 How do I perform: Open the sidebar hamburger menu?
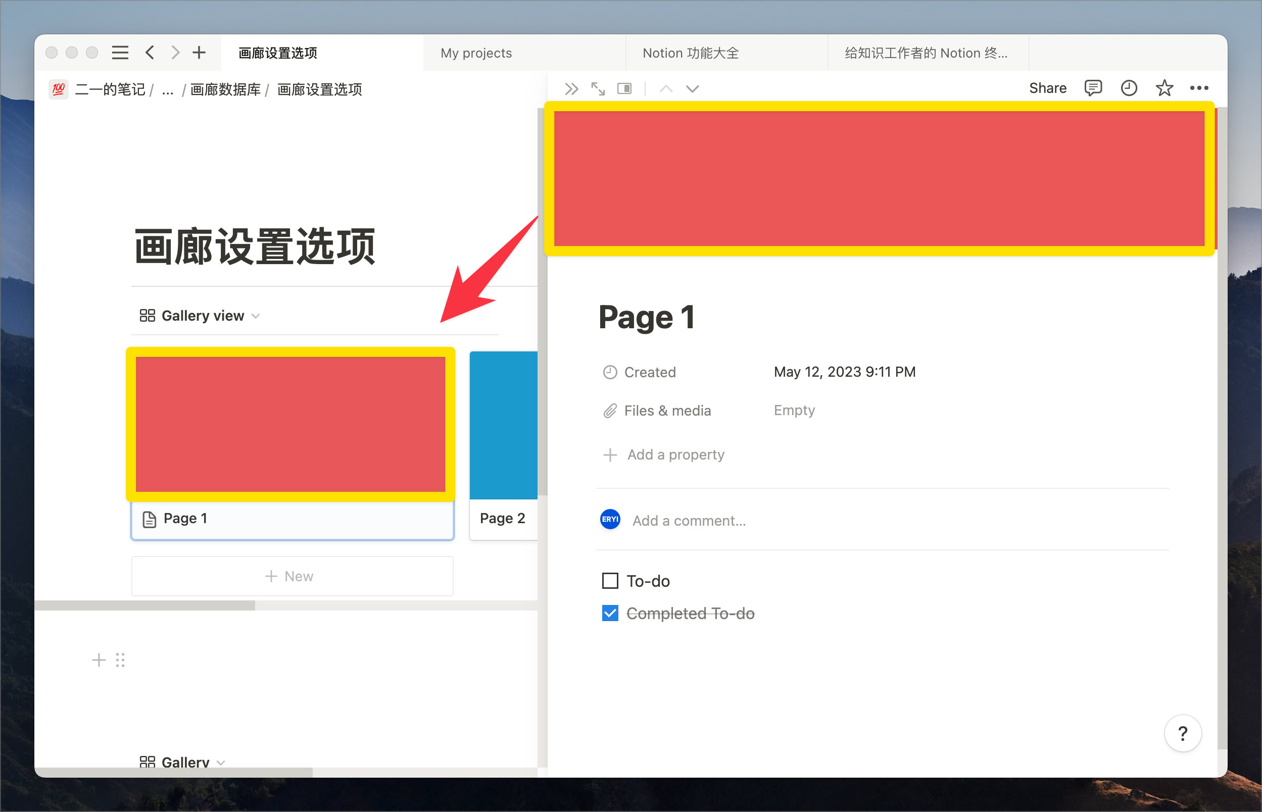120,53
